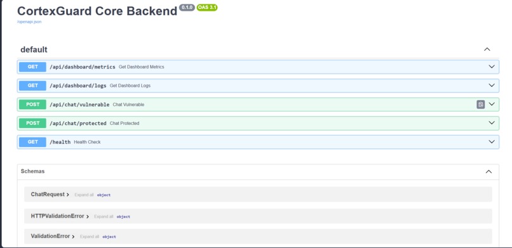Viewport: 512px width, 248px height.
Task: Open the /openapi.json link
Action: click(x=29, y=22)
